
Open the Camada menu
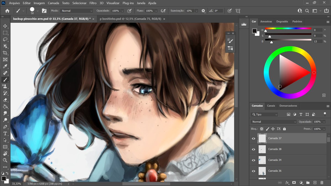(53, 3)
